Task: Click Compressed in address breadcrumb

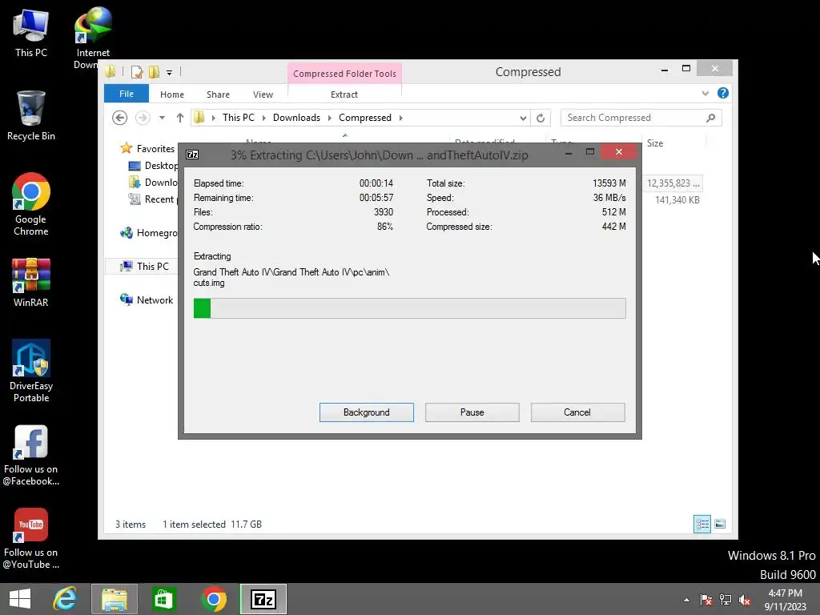Action: pos(365,118)
